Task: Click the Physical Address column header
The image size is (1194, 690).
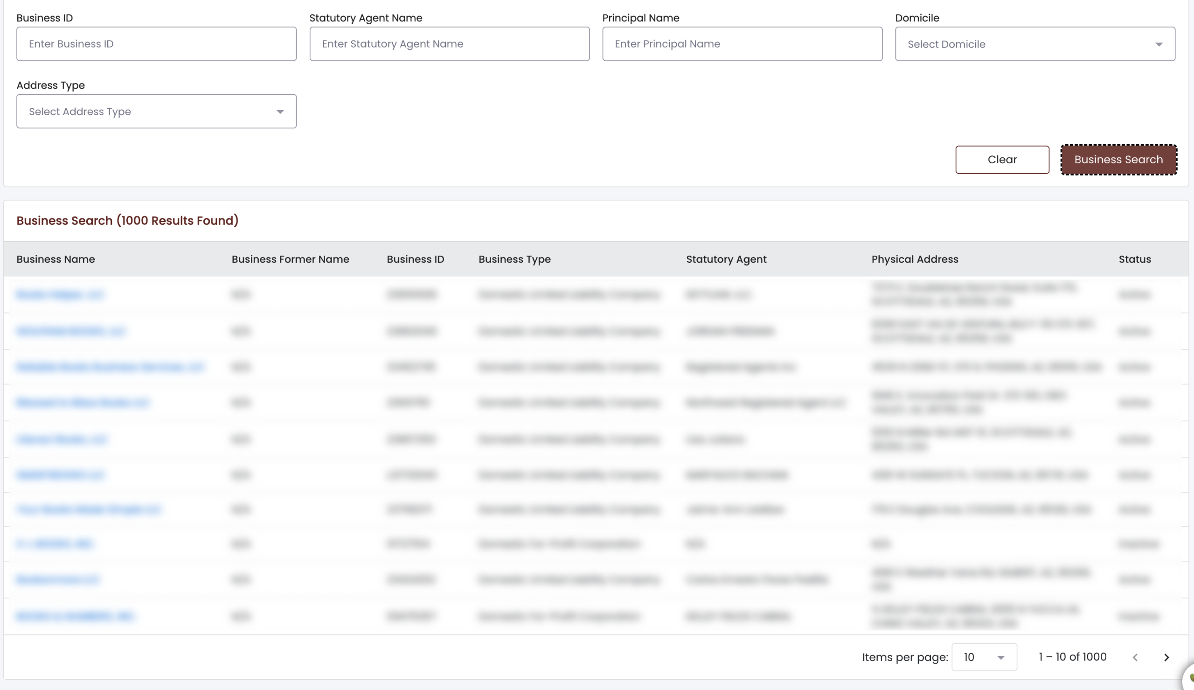Action: [915, 259]
